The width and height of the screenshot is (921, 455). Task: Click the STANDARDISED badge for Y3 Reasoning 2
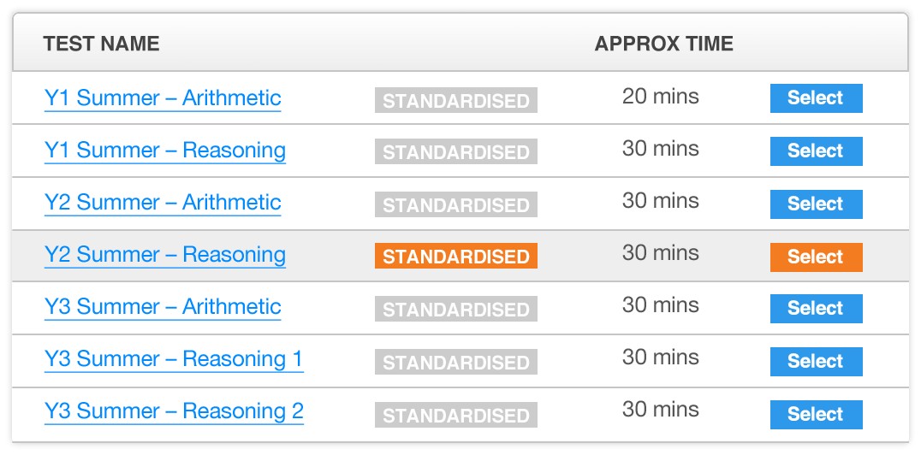[456, 415]
